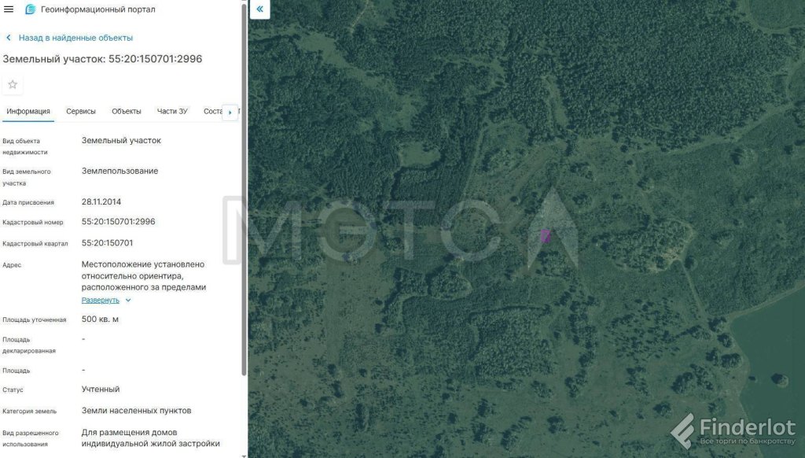Screen dimensions: 805x458
Task: Collapse the side panel with double-chevron button
Action: click(260, 10)
